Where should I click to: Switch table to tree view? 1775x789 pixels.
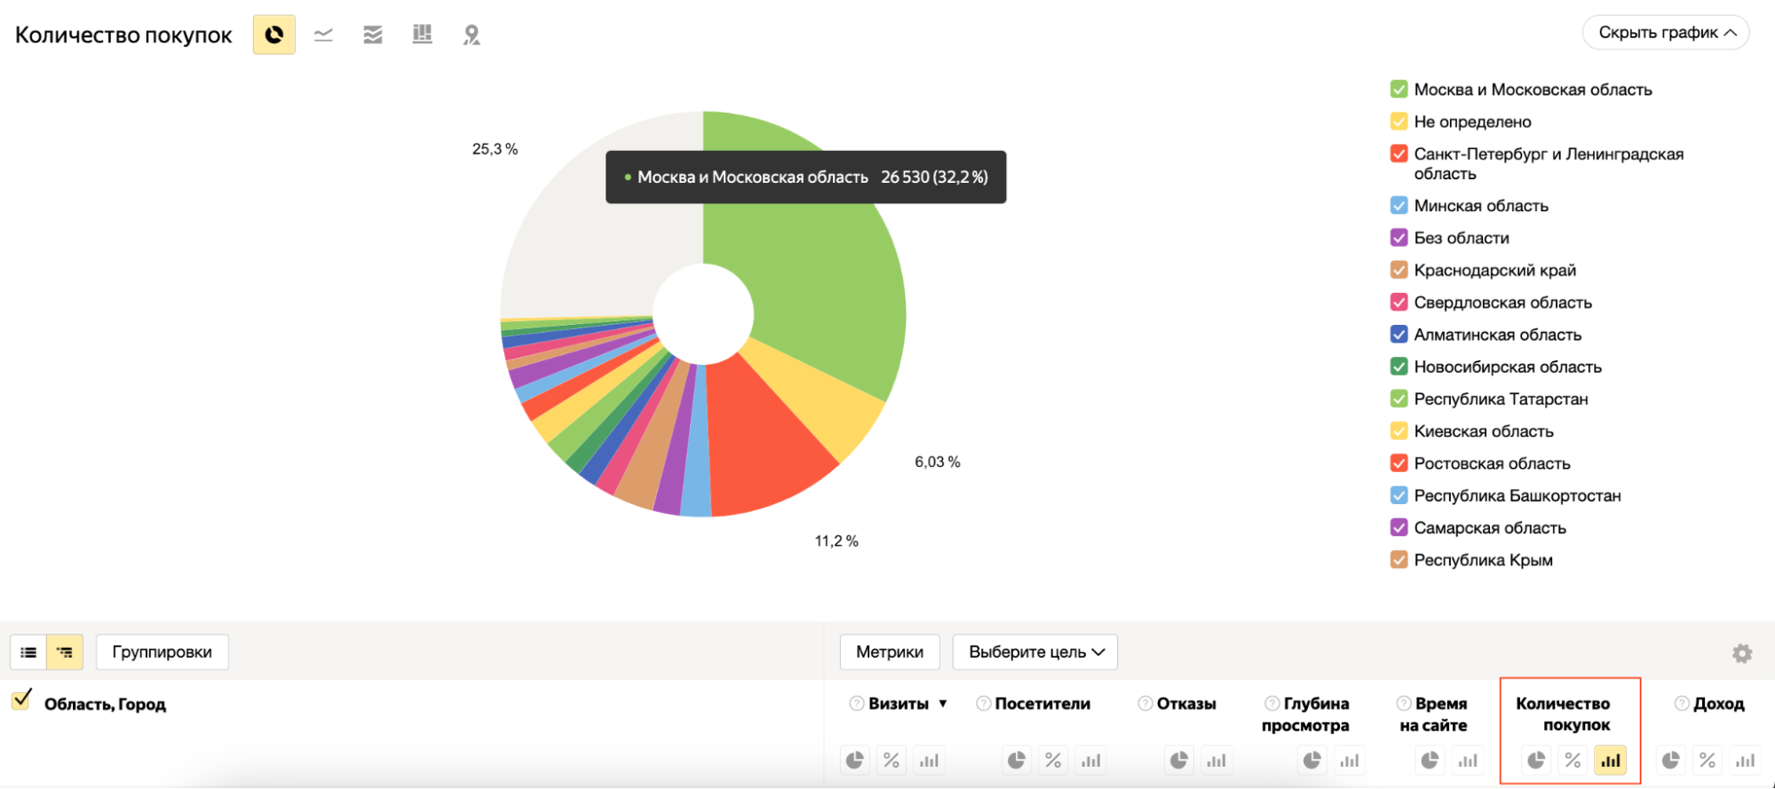click(65, 652)
